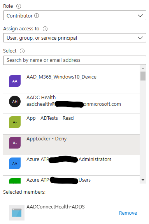
Task: Click the chevron arrow of the Role combo box
Action: click(140, 16)
